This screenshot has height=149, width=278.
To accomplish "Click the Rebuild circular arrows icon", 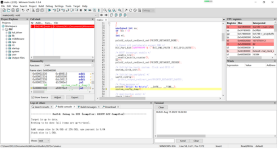I will (130, 10).
